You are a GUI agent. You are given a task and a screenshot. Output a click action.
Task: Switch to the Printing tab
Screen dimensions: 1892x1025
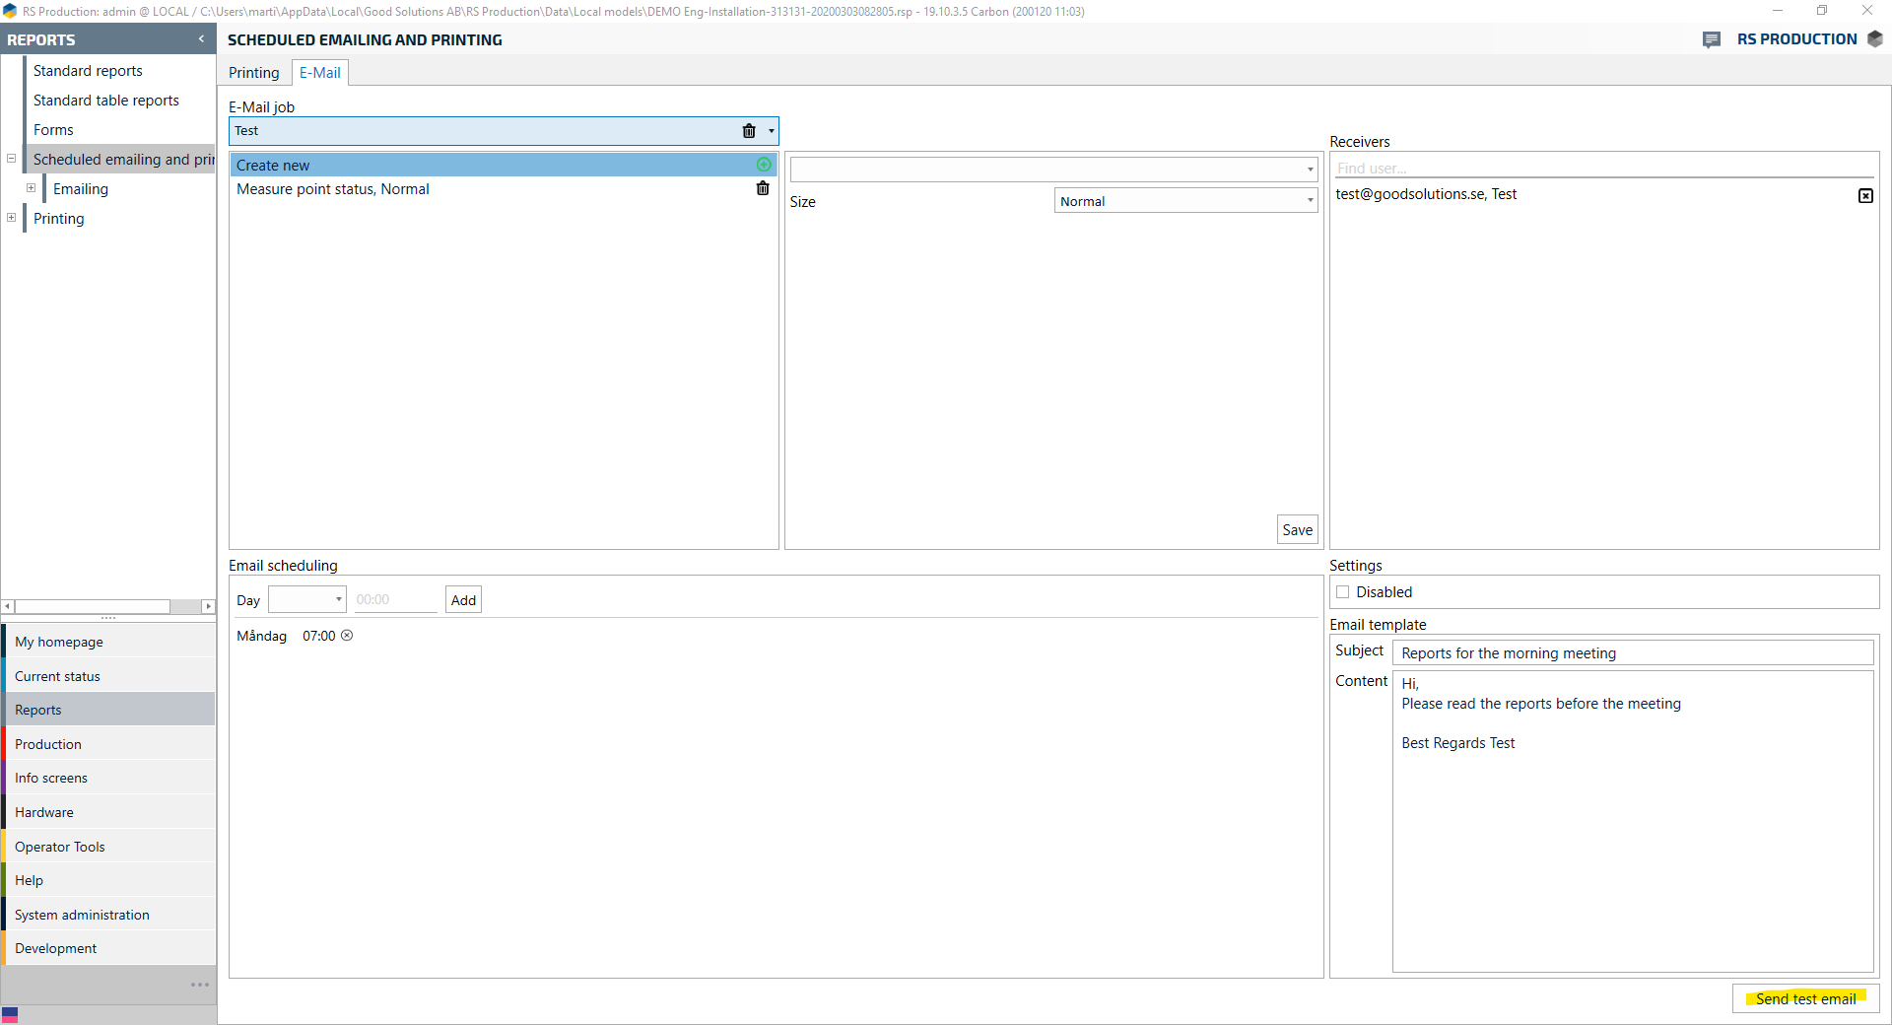pyautogui.click(x=253, y=73)
